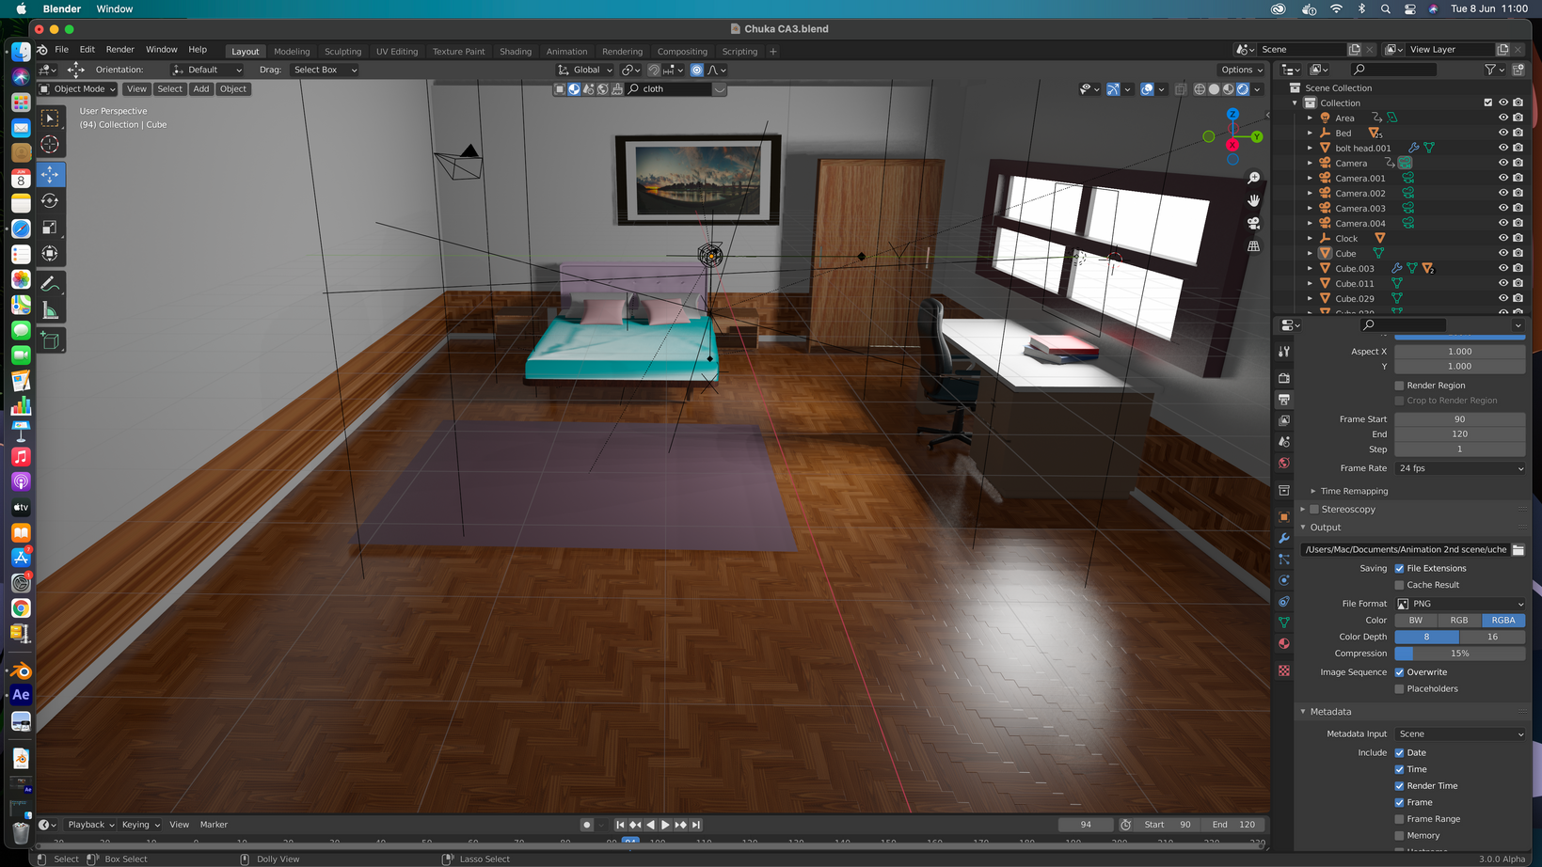This screenshot has width=1542, height=867.
Task: Click the Compression slider
Action: (x=1459, y=654)
